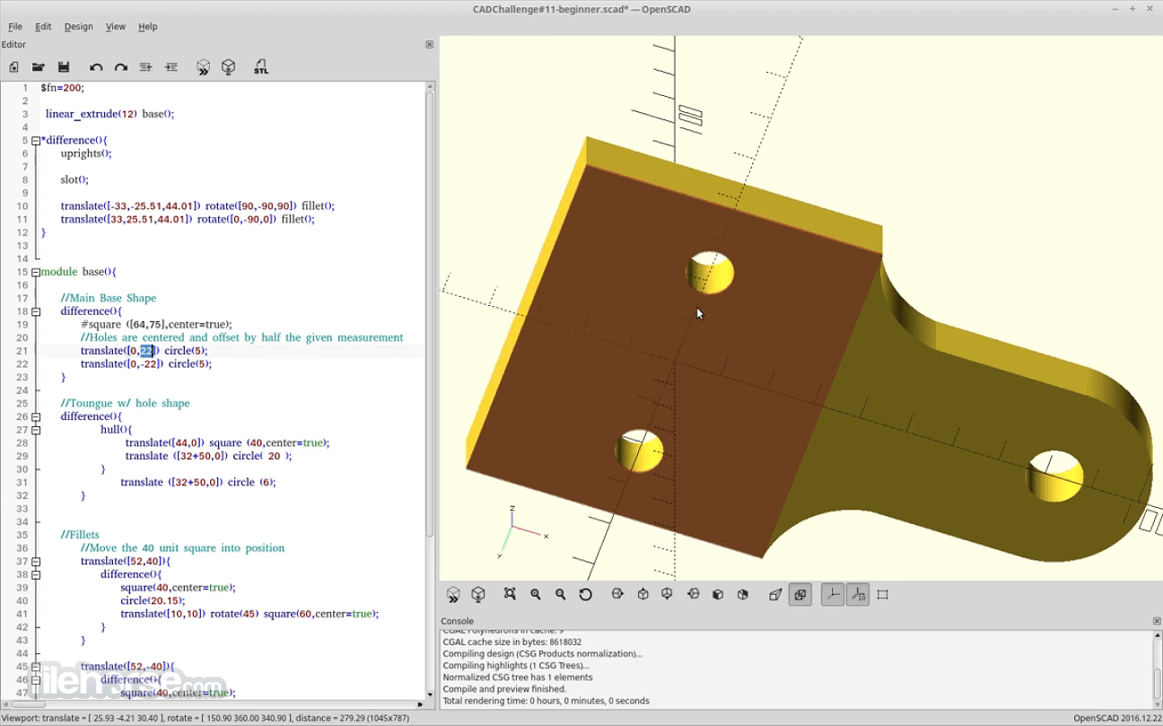Click the New file icon in editor toolbar
This screenshot has width=1163, height=726.
(13, 67)
